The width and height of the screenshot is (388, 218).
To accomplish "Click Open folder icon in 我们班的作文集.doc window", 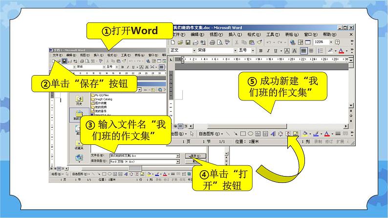I will click(x=180, y=42).
